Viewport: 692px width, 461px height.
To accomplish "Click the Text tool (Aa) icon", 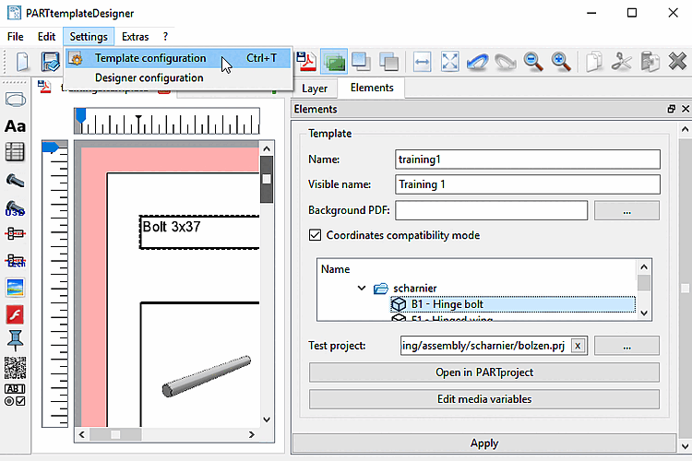I will click(x=15, y=126).
